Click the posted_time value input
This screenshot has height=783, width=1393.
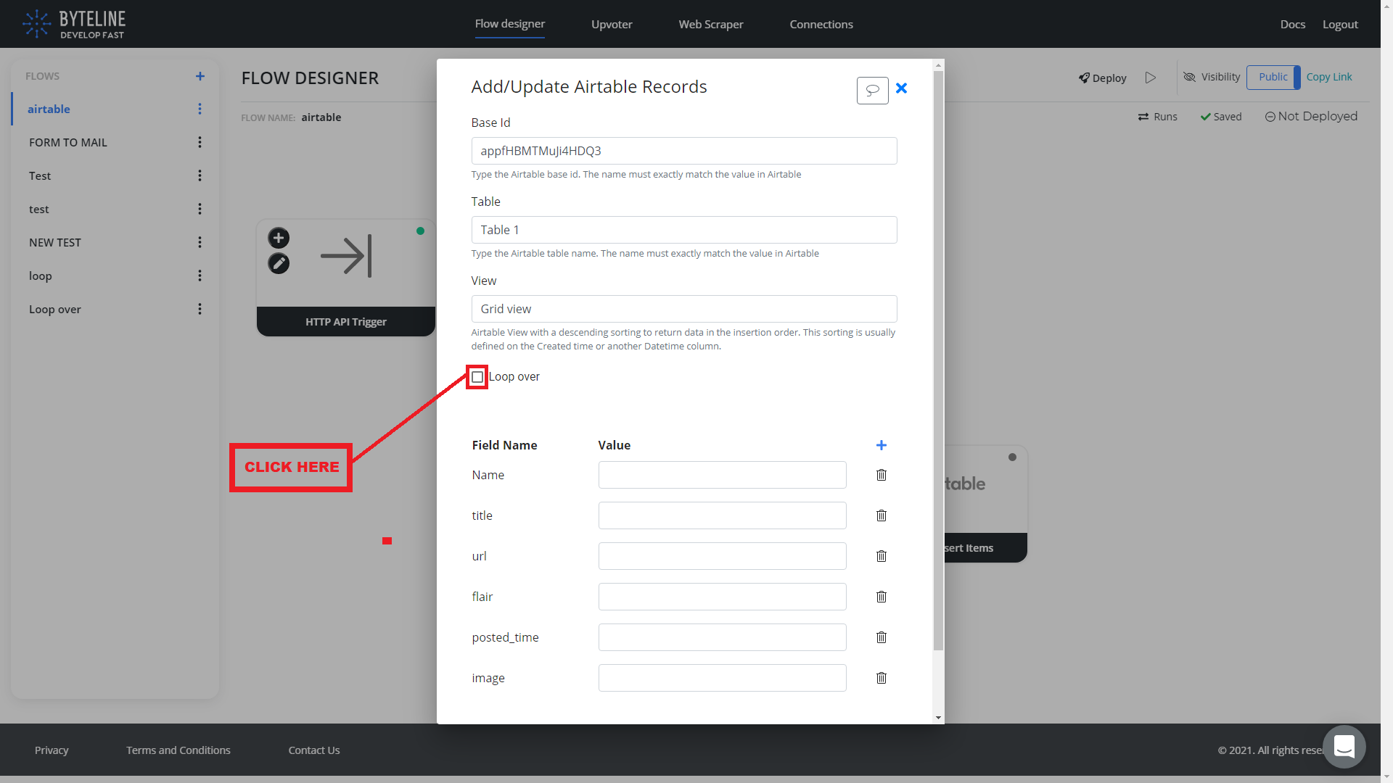[x=723, y=637]
